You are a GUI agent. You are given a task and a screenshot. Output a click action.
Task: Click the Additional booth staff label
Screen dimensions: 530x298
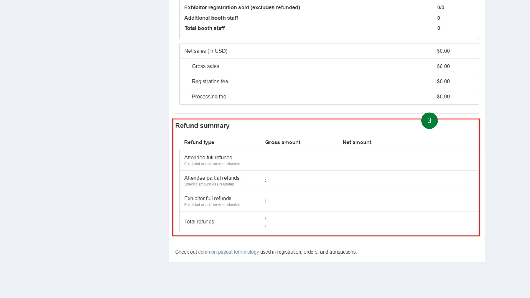(211, 18)
